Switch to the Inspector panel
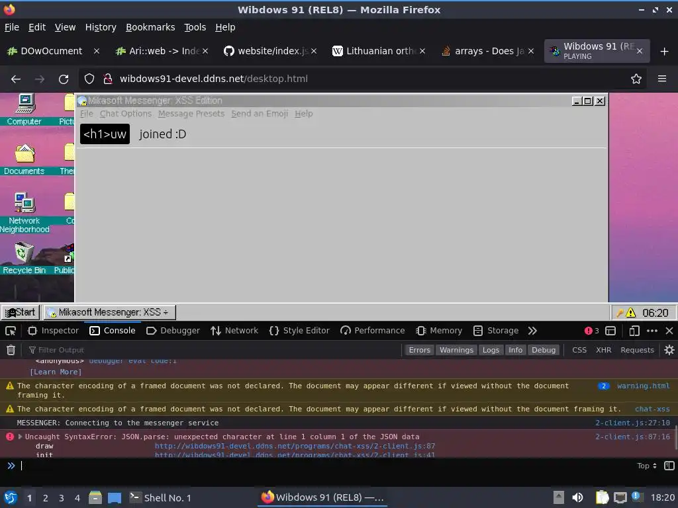Screen dimensions: 678x508 point(53,331)
